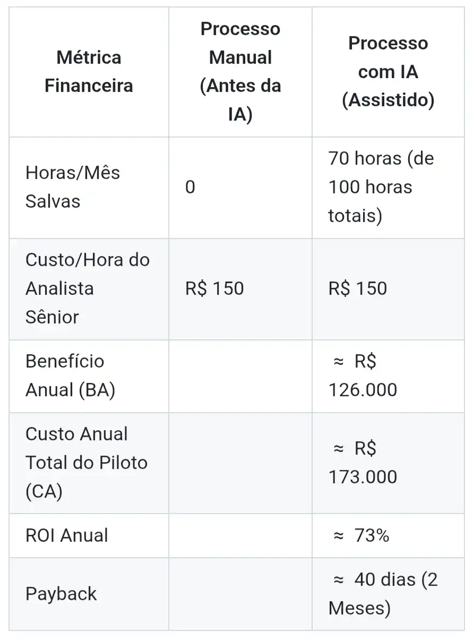Click the "≈ 40 dias (2 Meses)" cell
The width and height of the screenshot is (474, 641).
click(x=383, y=594)
